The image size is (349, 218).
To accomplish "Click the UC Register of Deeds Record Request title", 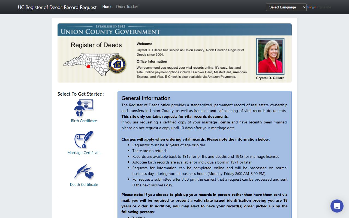I will pyautogui.click(x=57, y=7).
